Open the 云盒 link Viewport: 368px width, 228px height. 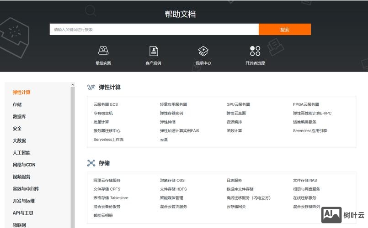tap(164, 140)
